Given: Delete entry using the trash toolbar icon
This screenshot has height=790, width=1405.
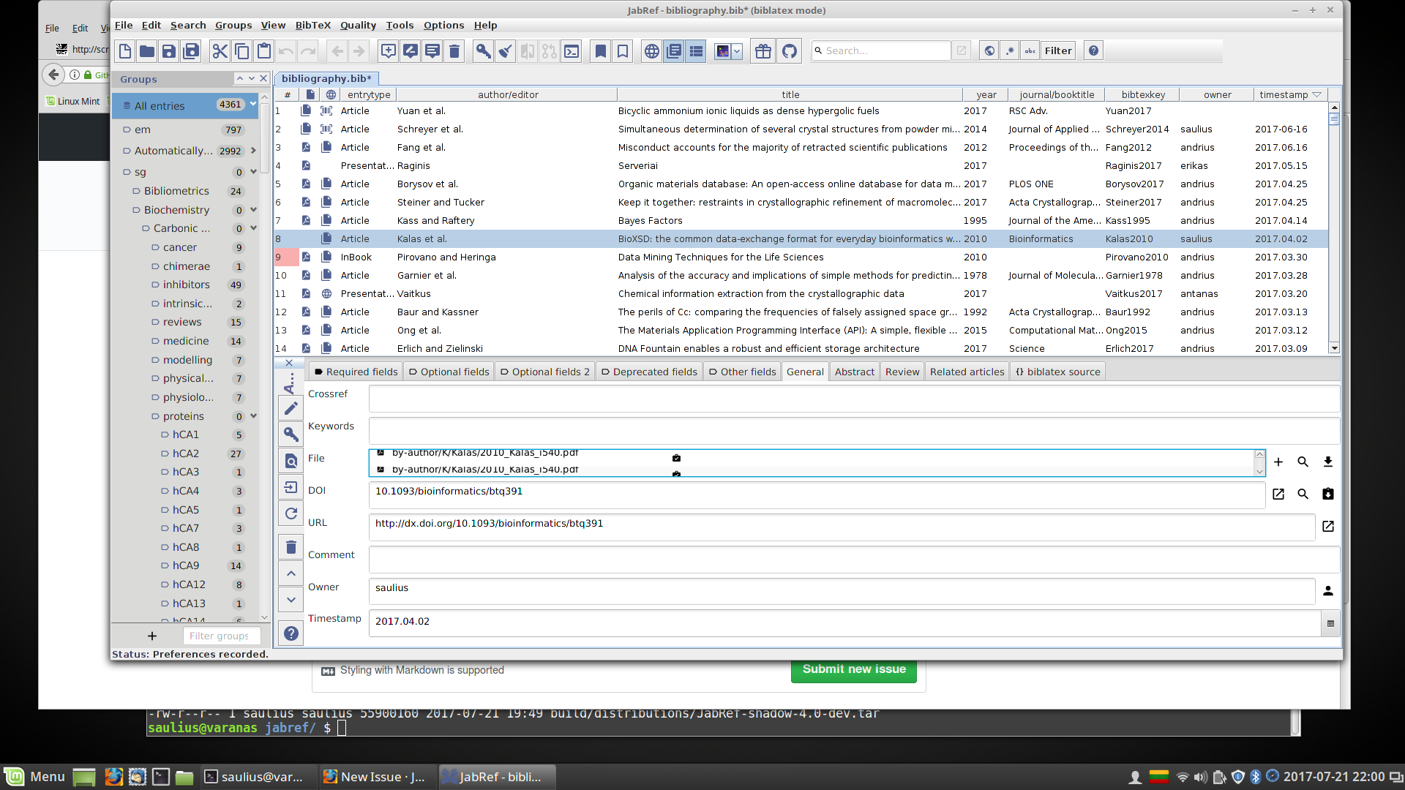Looking at the screenshot, I should click(454, 50).
